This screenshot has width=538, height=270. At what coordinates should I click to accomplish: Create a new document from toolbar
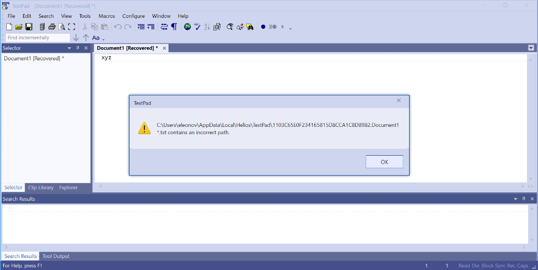[9, 27]
